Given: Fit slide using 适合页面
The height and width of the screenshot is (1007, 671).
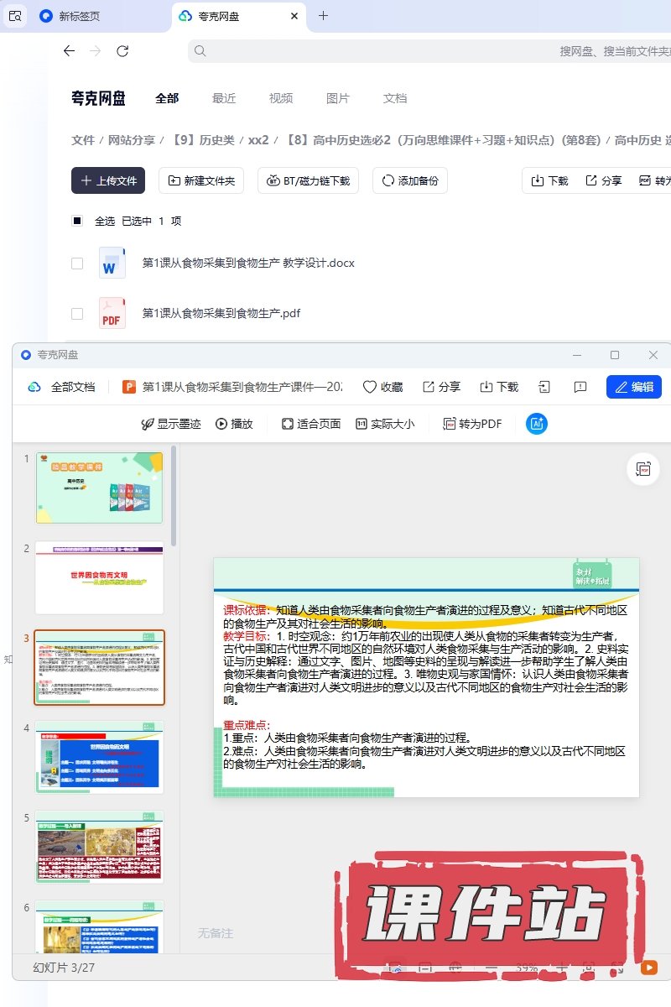Looking at the screenshot, I should click(x=311, y=424).
